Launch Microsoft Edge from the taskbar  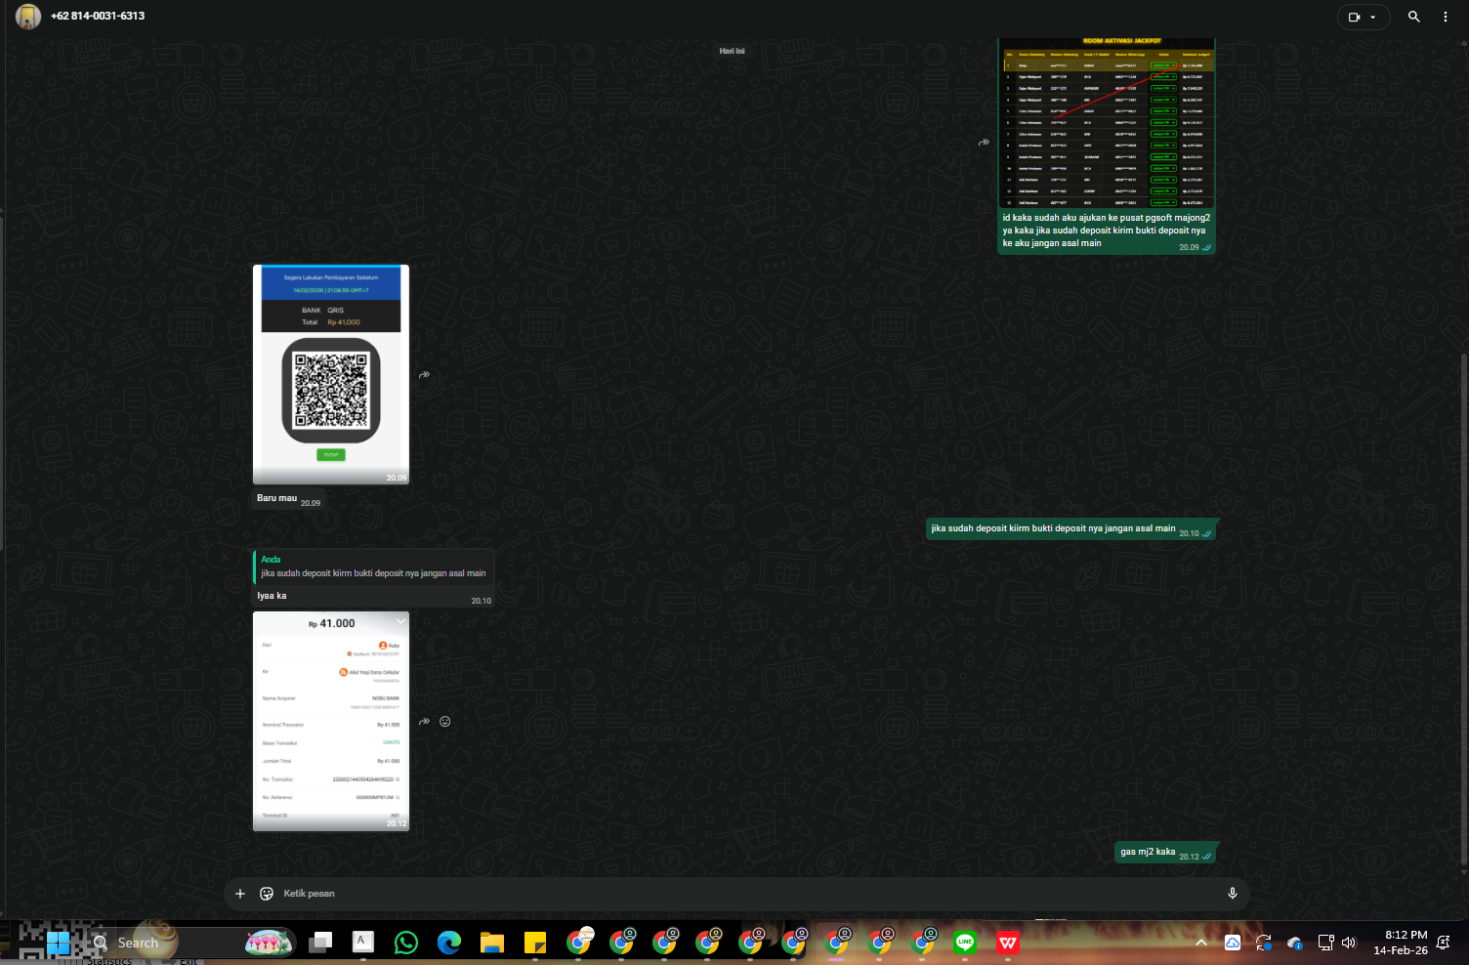click(449, 943)
